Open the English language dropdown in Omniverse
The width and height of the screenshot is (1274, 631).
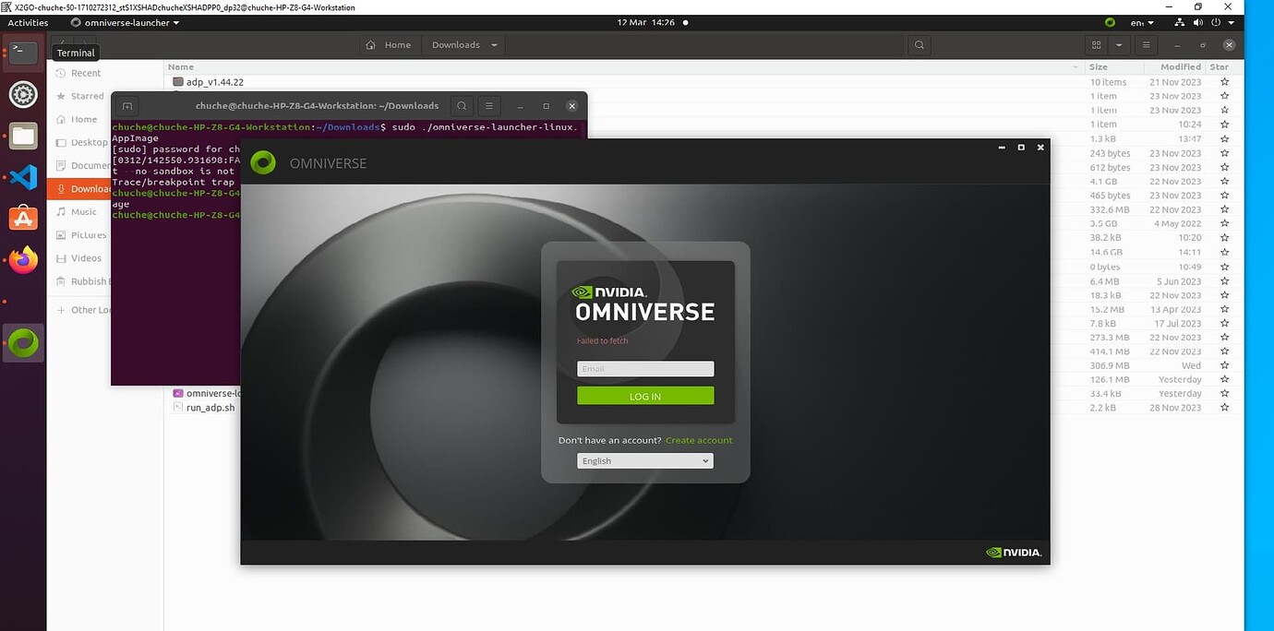(644, 460)
